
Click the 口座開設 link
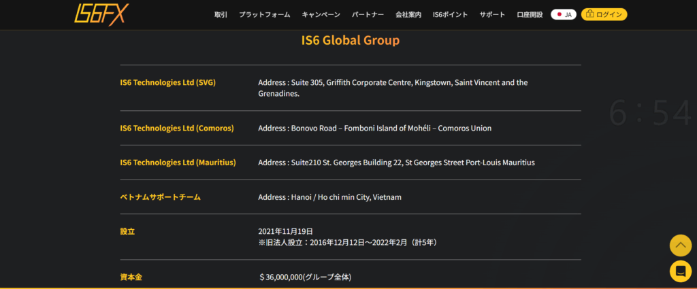coord(530,15)
